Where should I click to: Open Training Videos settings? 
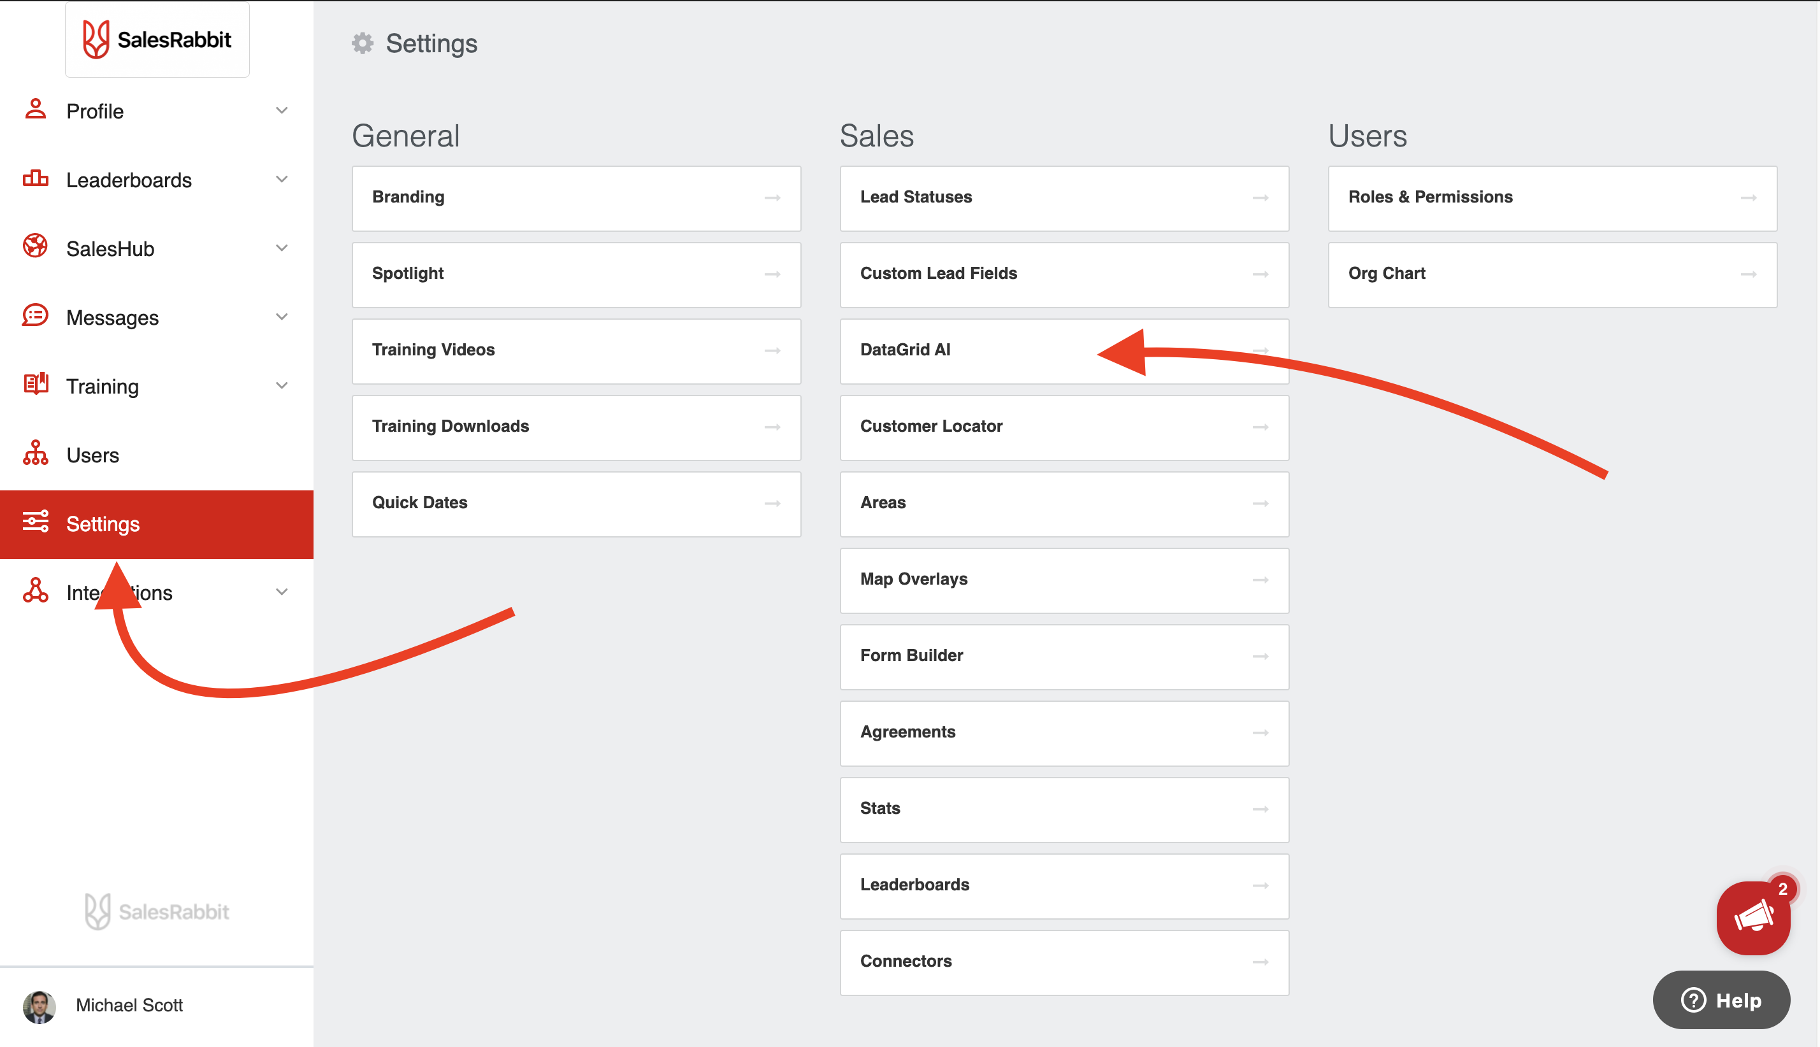pos(576,351)
